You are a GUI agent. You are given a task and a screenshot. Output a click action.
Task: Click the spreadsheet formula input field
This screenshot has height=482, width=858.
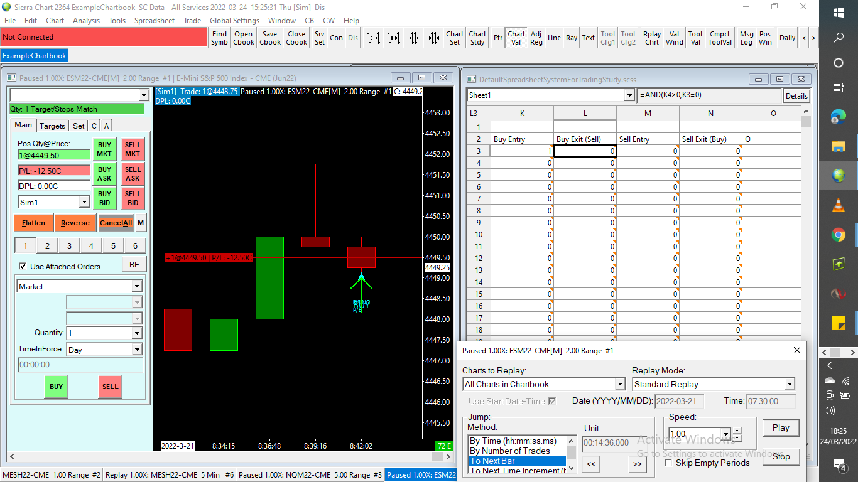click(709, 95)
